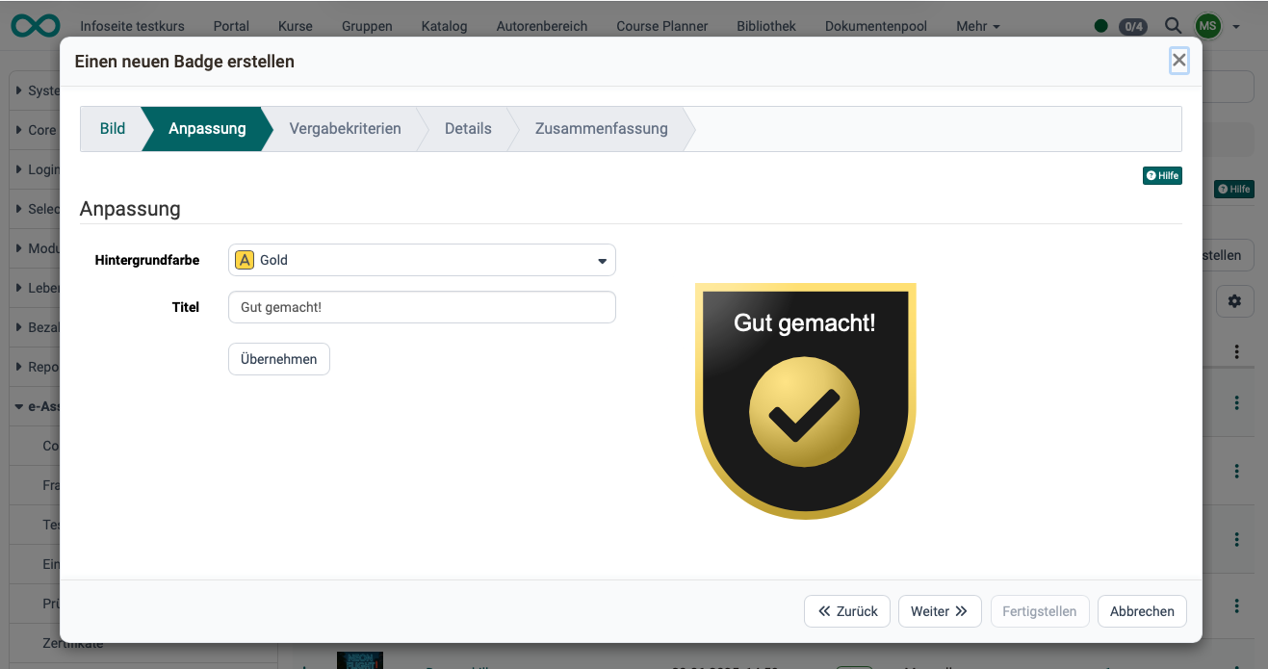Open the Hilfe help badge in dialog
1268x669 pixels.
coord(1162,175)
